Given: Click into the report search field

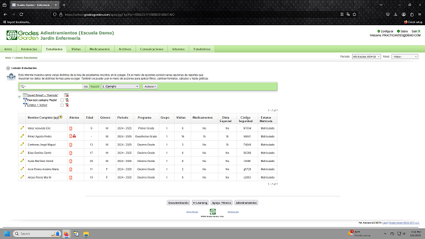Looking at the screenshot, I should (54, 86).
